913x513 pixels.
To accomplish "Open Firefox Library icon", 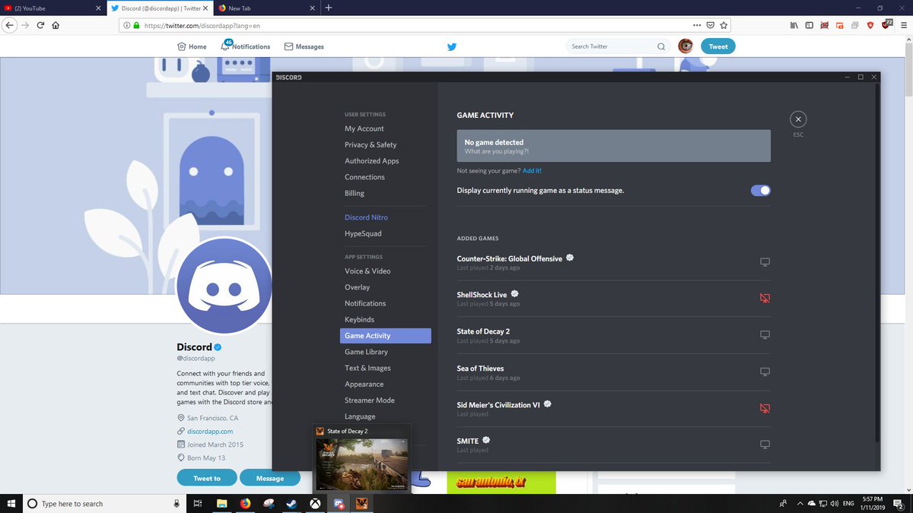I will [x=794, y=25].
